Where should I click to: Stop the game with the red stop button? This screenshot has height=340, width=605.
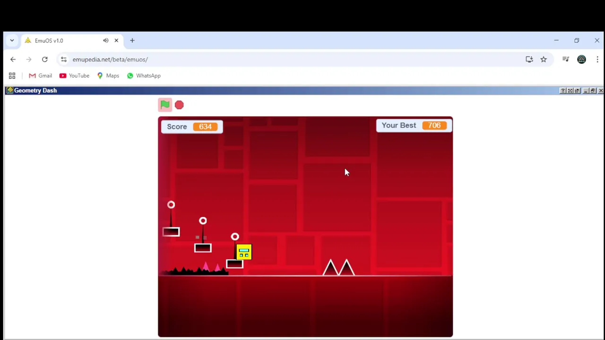tap(179, 105)
